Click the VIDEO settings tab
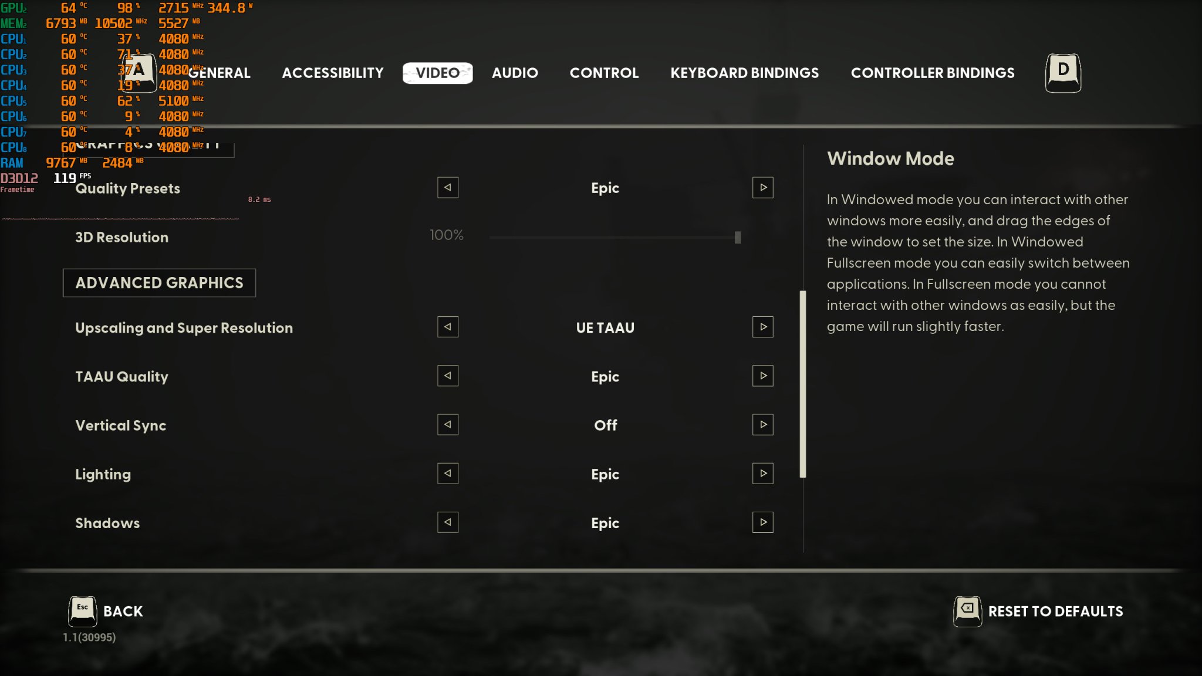The height and width of the screenshot is (676, 1202). click(x=437, y=72)
